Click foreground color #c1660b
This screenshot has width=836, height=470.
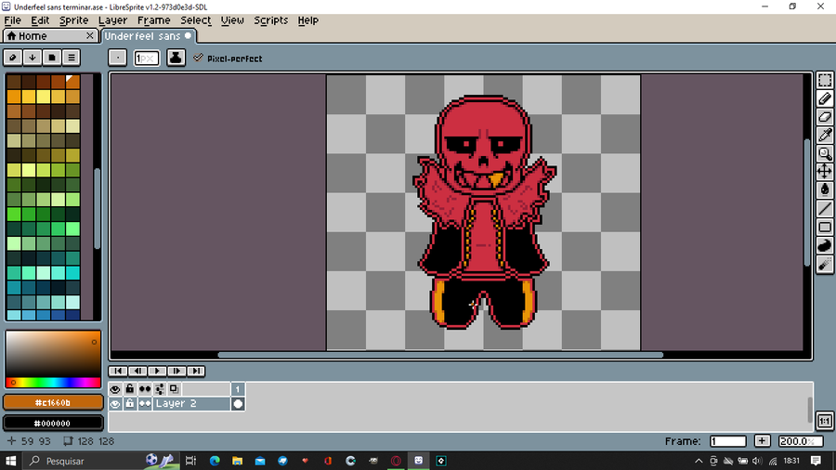coord(53,402)
